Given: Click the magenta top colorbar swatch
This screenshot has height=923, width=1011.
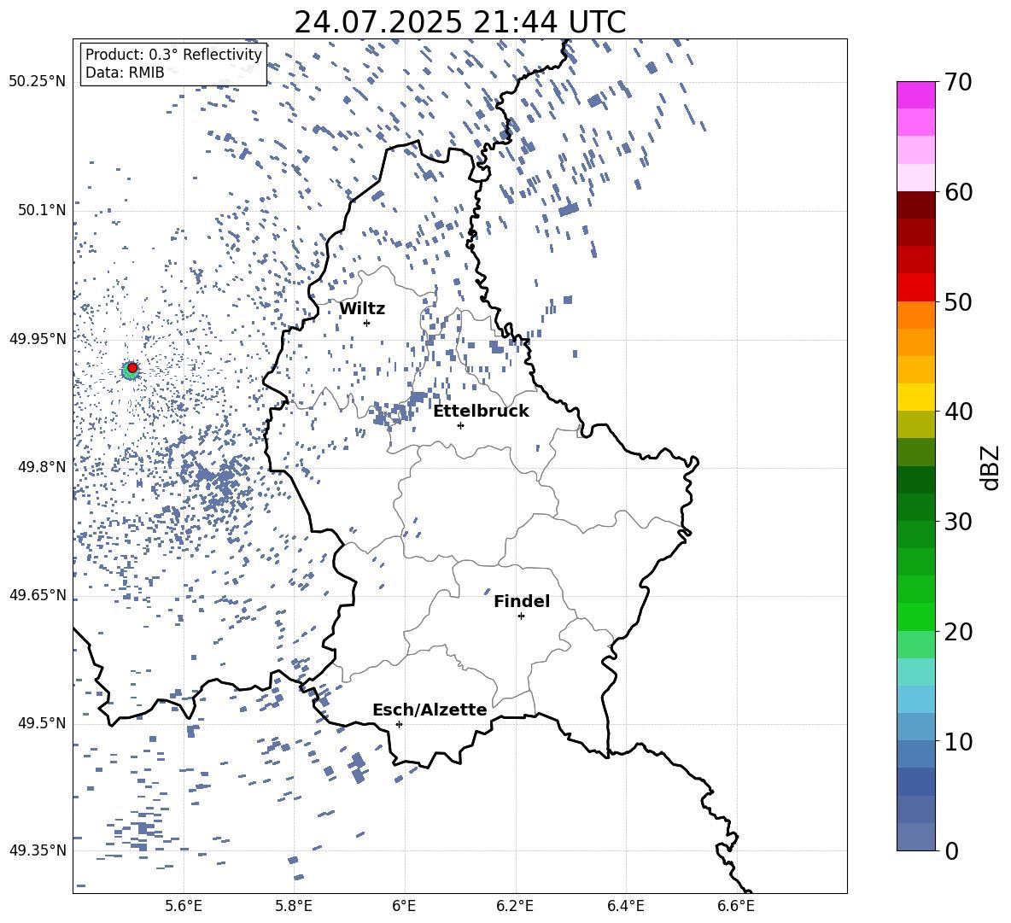Looking at the screenshot, I should pyautogui.click(x=915, y=95).
